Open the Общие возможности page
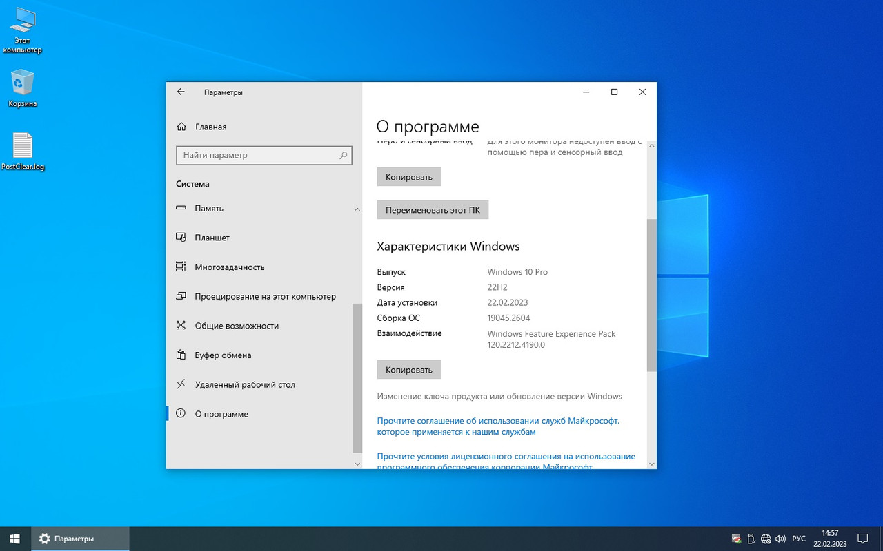 [x=264, y=326]
